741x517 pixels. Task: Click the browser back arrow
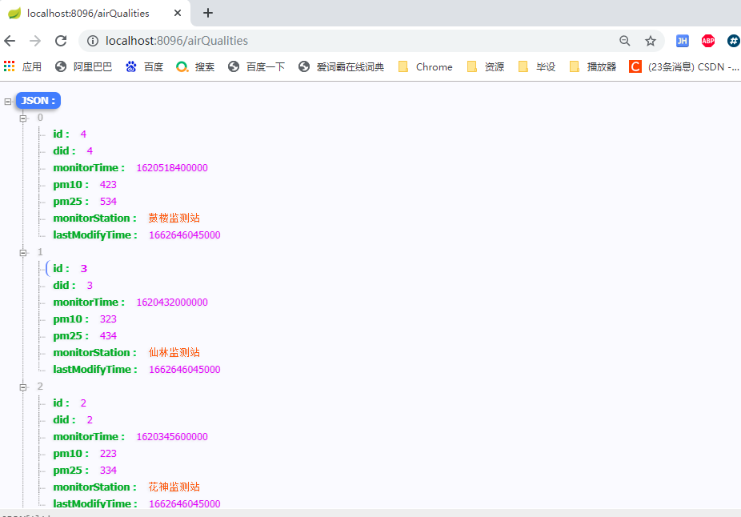(10, 41)
